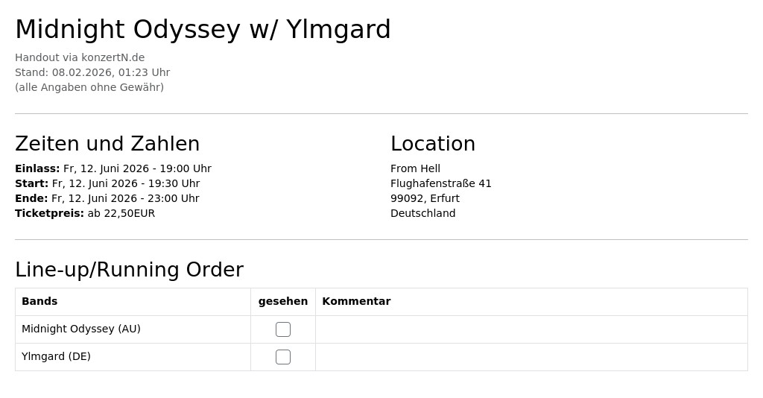Click the page title Midnight Odyssey w/ Ylmgard
The height and width of the screenshot is (398, 763).
pyautogui.click(x=203, y=29)
